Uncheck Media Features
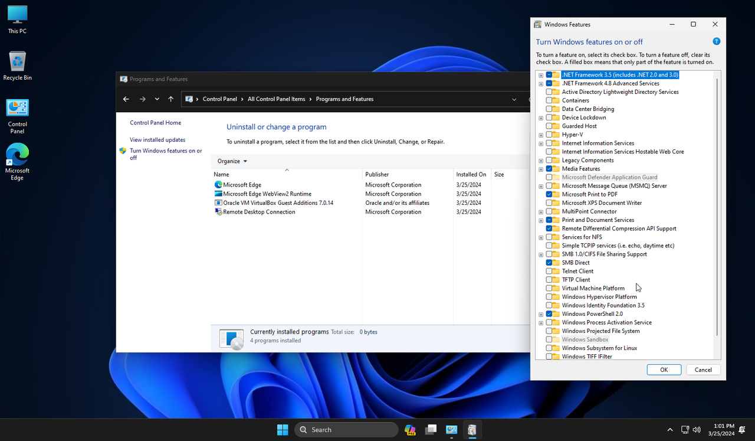 pyautogui.click(x=549, y=169)
